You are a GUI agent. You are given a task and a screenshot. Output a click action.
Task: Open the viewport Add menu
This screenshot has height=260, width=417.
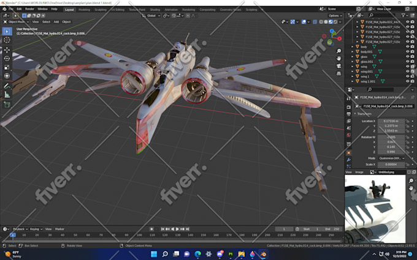click(56, 22)
